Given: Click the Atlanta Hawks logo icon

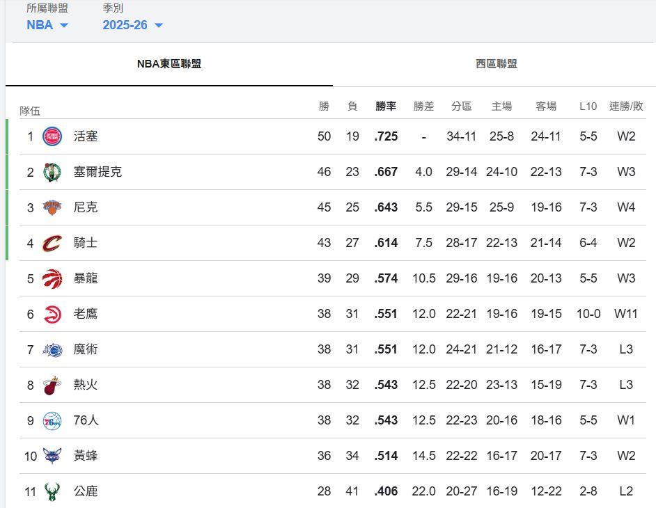Looking at the screenshot, I should pos(52,314).
